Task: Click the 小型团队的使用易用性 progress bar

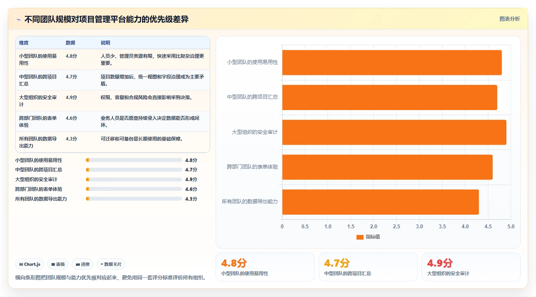Action: pos(134,160)
